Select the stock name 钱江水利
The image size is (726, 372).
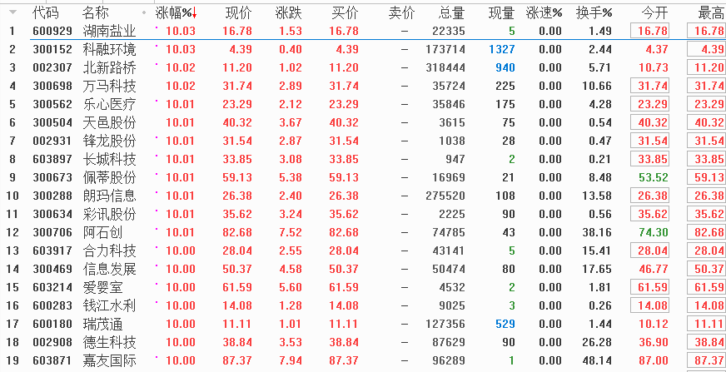(x=109, y=305)
